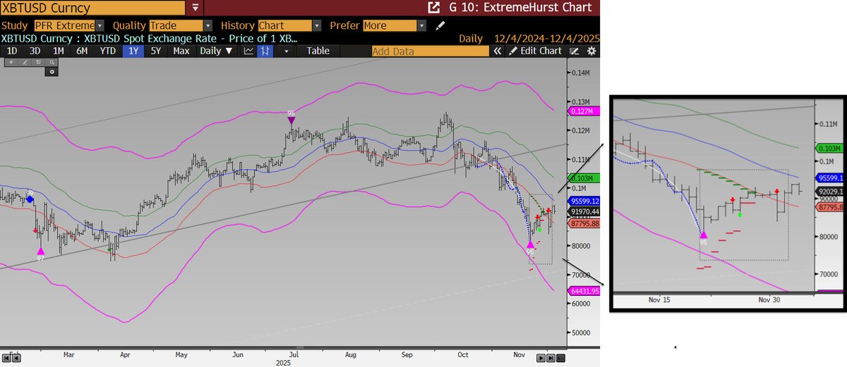The height and width of the screenshot is (367, 847).
Task: Open the annotation edit icon beside Edit Chart
Action: click(x=575, y=51)
